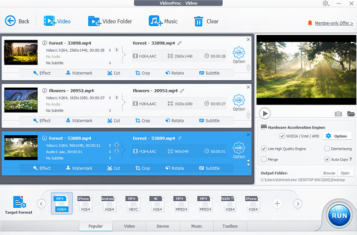
Task: Select the 4K H264 format preset
Action: [x=157, y=204]
